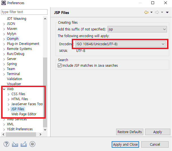The image size is (172, 151).
Task: Click the Apply button
Action: [158, 132]
